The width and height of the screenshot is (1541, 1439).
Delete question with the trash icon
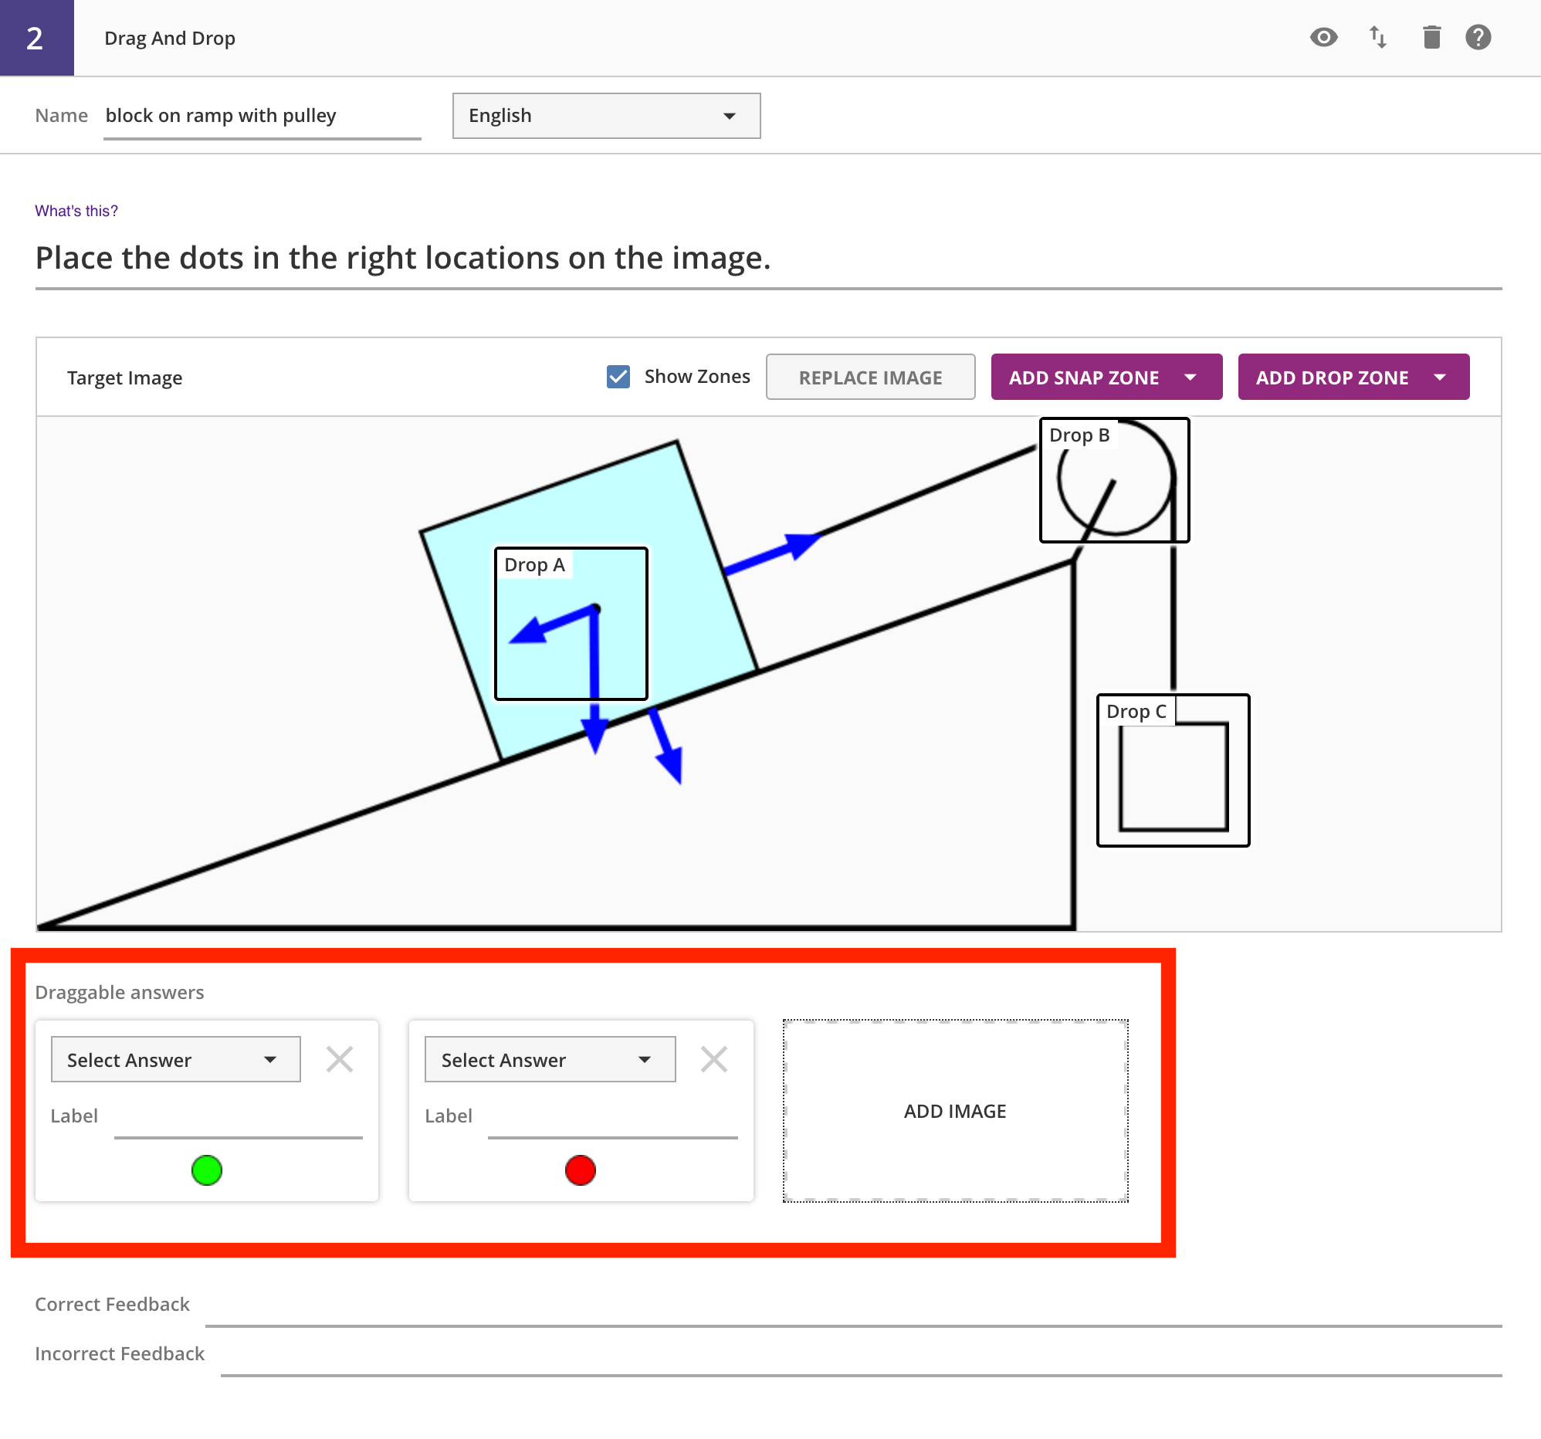(x=1431, y=37)
